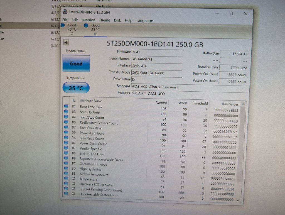Click the status icon for End-to-End Error
This screenshot has height=215, width=285.
click(x=66, y=153)
